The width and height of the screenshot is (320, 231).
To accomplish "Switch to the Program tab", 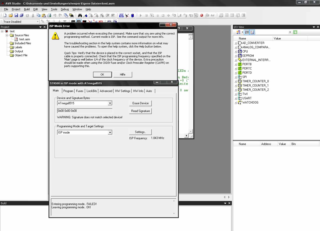I will [x=68, y=91].
